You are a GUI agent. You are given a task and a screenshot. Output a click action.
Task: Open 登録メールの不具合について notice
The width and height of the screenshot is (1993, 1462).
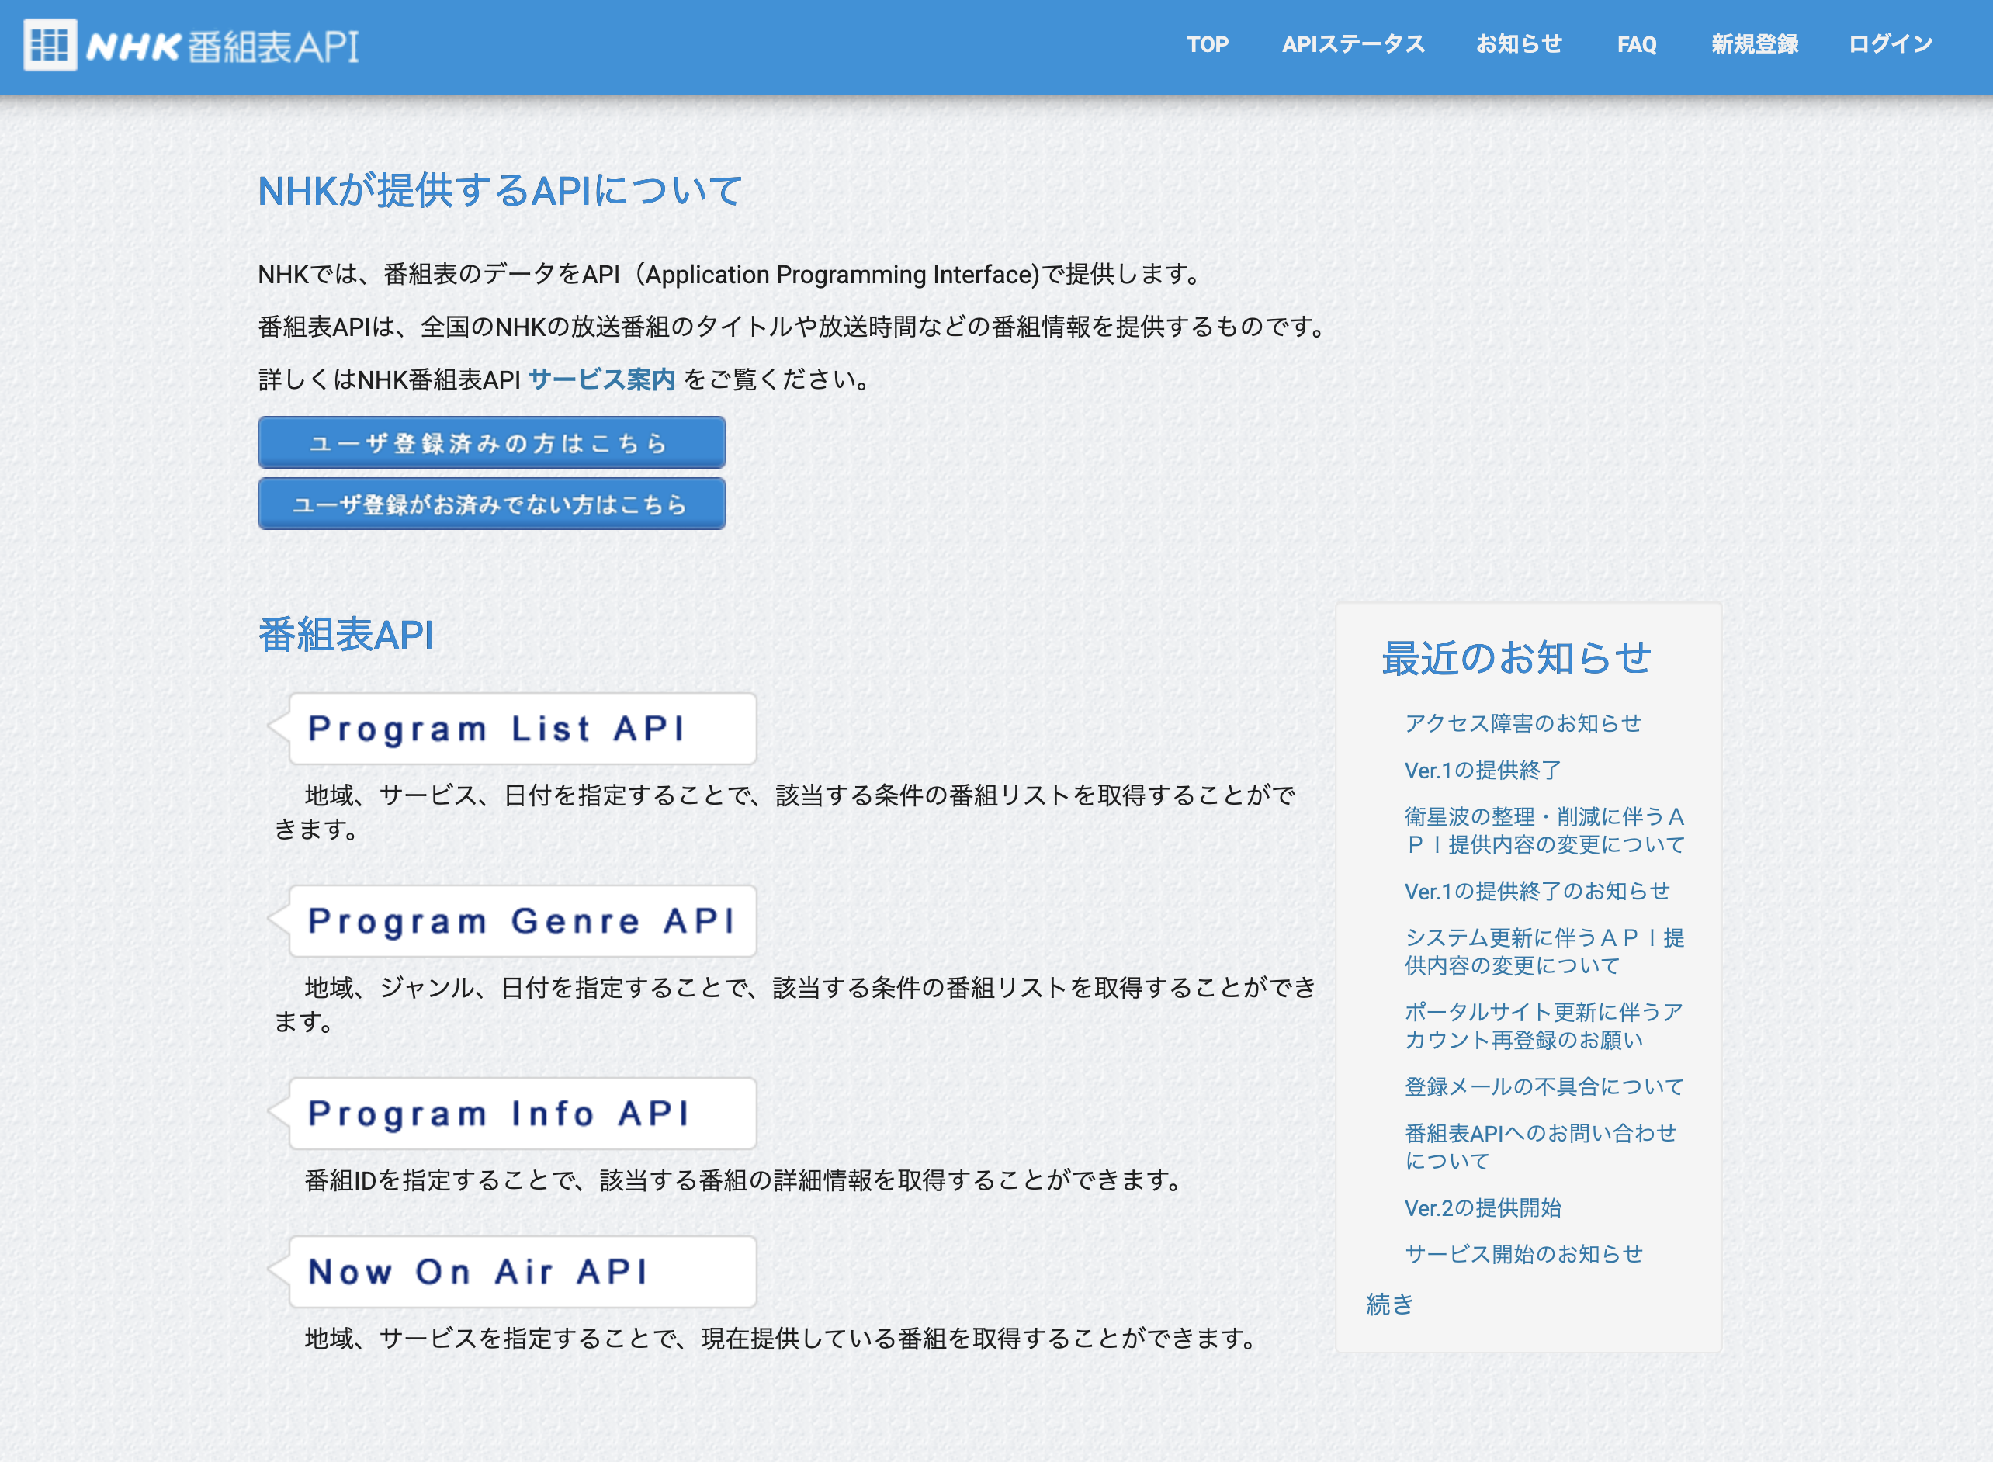point(1544,1086)
